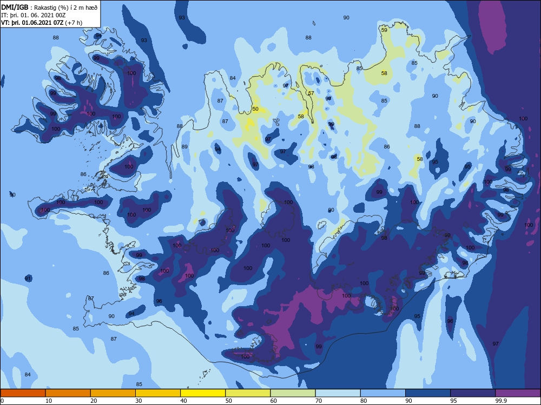Image resolution: width=541 pixels, height=405 pixels.
Task: Click the 'IT: þri. 01. 06. 2021 00Z' line
Action: click(33, 15)
